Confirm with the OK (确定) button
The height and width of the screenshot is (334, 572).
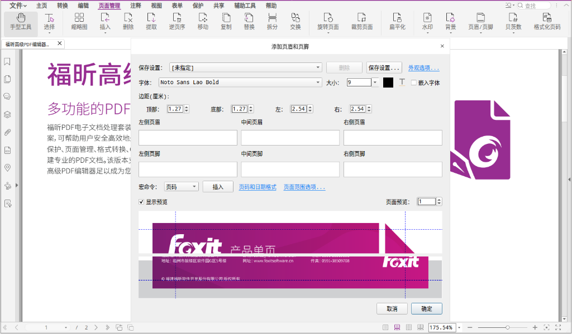tap(426, 309)
